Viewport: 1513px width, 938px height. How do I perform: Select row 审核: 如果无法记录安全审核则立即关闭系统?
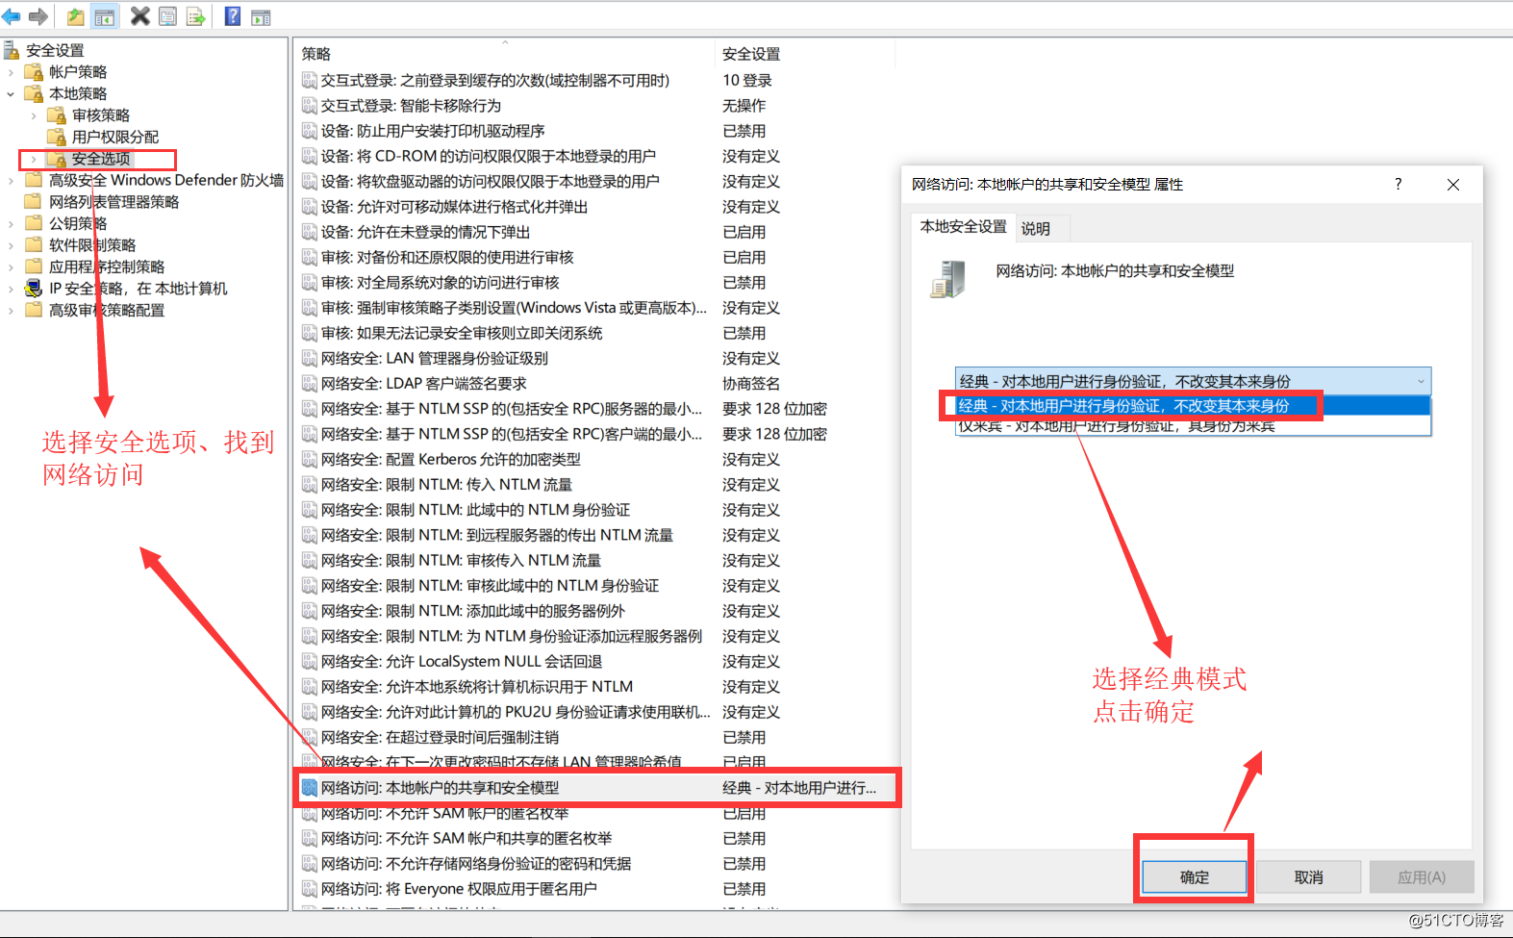594,333
